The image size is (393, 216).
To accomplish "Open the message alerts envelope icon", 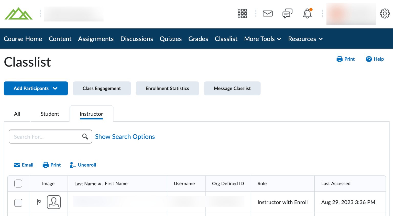I will (268, 14).
